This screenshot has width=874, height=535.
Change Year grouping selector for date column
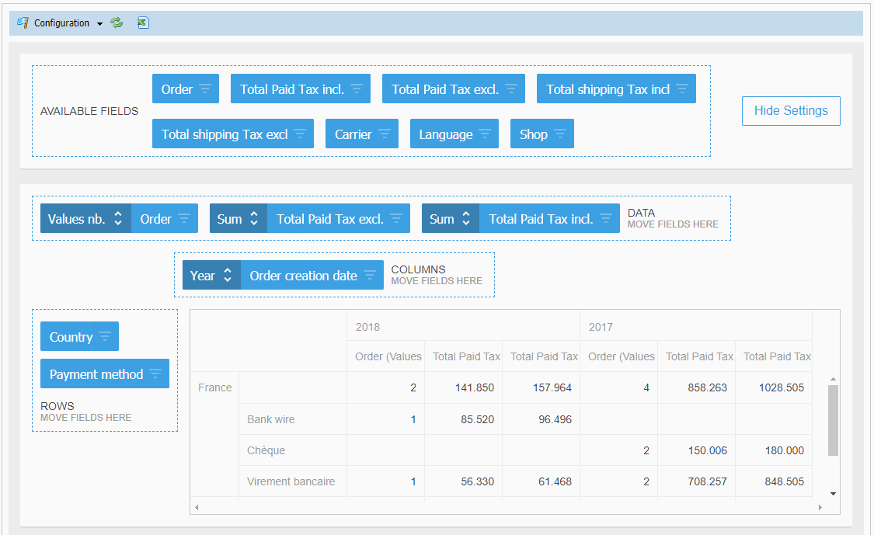click(x=228, y=276)
